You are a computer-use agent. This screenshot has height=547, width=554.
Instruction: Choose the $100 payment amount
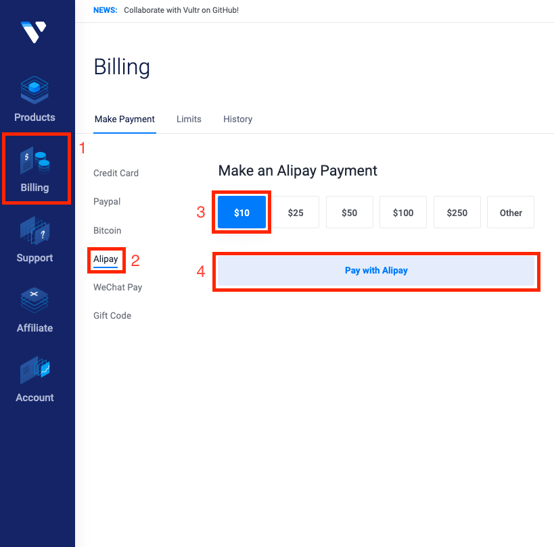403,212
